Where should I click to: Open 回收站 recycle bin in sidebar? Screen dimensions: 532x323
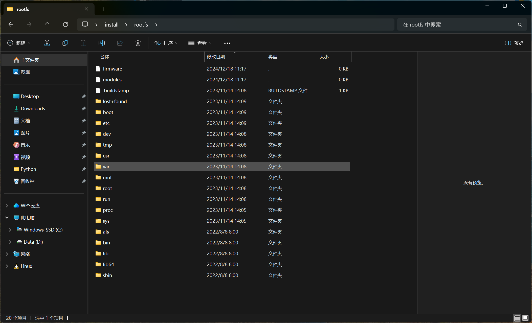coord(44,181)
